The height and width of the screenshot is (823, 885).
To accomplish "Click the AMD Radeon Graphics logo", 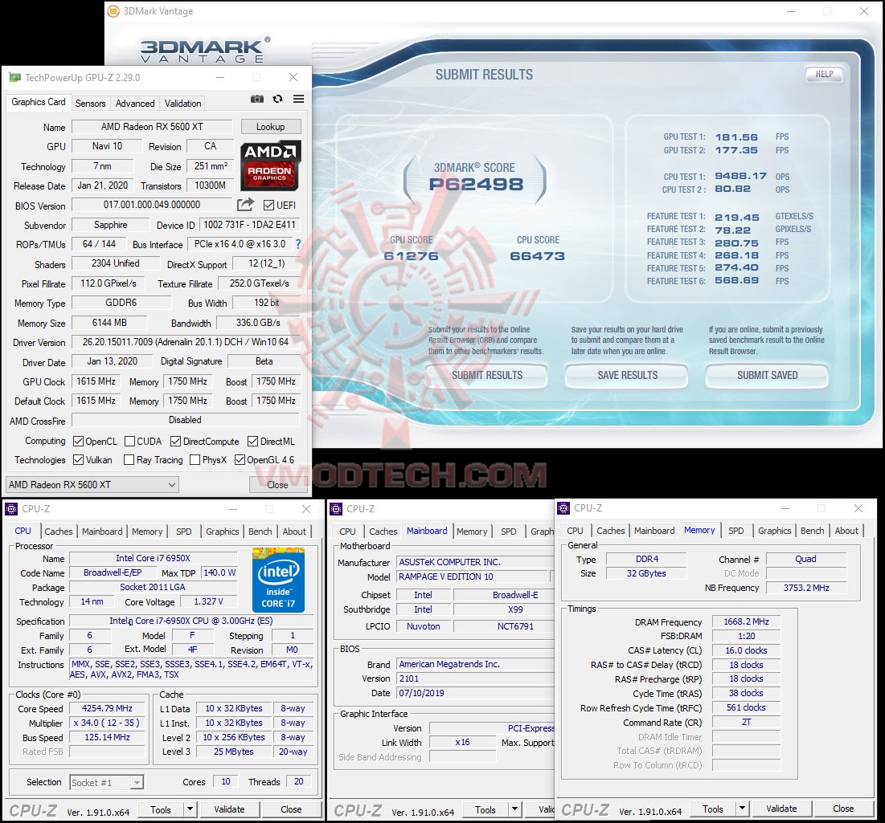I will 270,165.
